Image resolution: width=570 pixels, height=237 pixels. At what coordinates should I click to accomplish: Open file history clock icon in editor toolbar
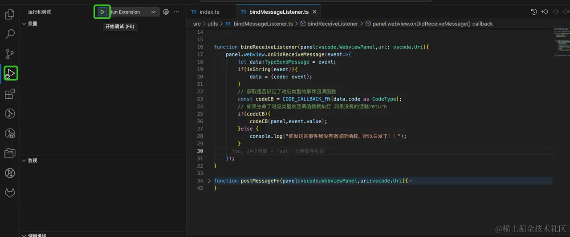(x=534, y=12)
